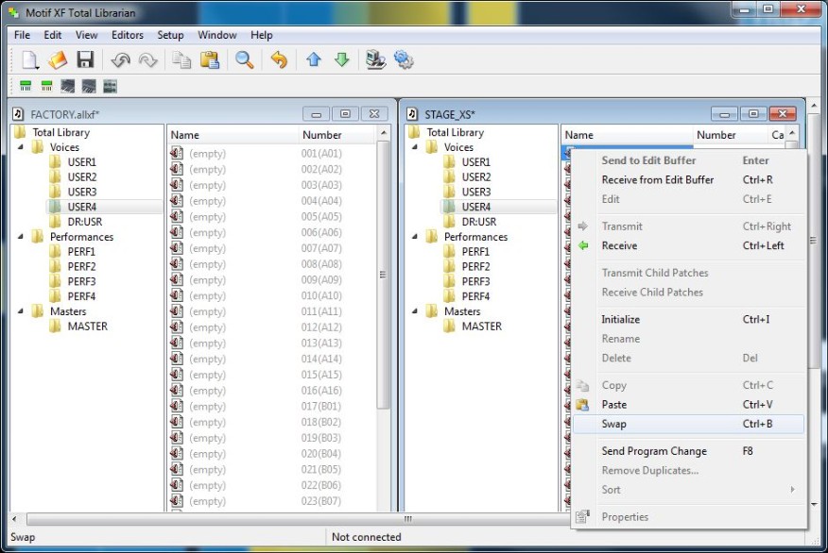Click the Paste clipboard icon in the toolbar

pyautogui.click(x=210, y=60)
